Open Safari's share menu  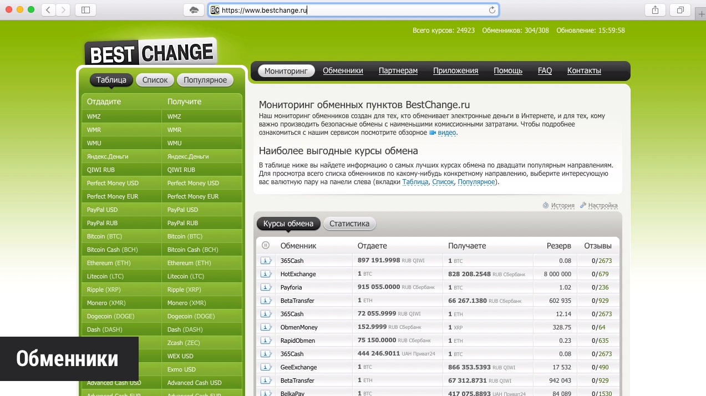click(x=655, y=10)
